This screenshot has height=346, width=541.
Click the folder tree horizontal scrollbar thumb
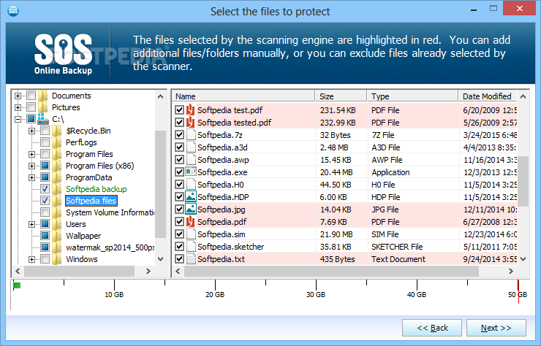pyautogui.click(x=80, y=272)
